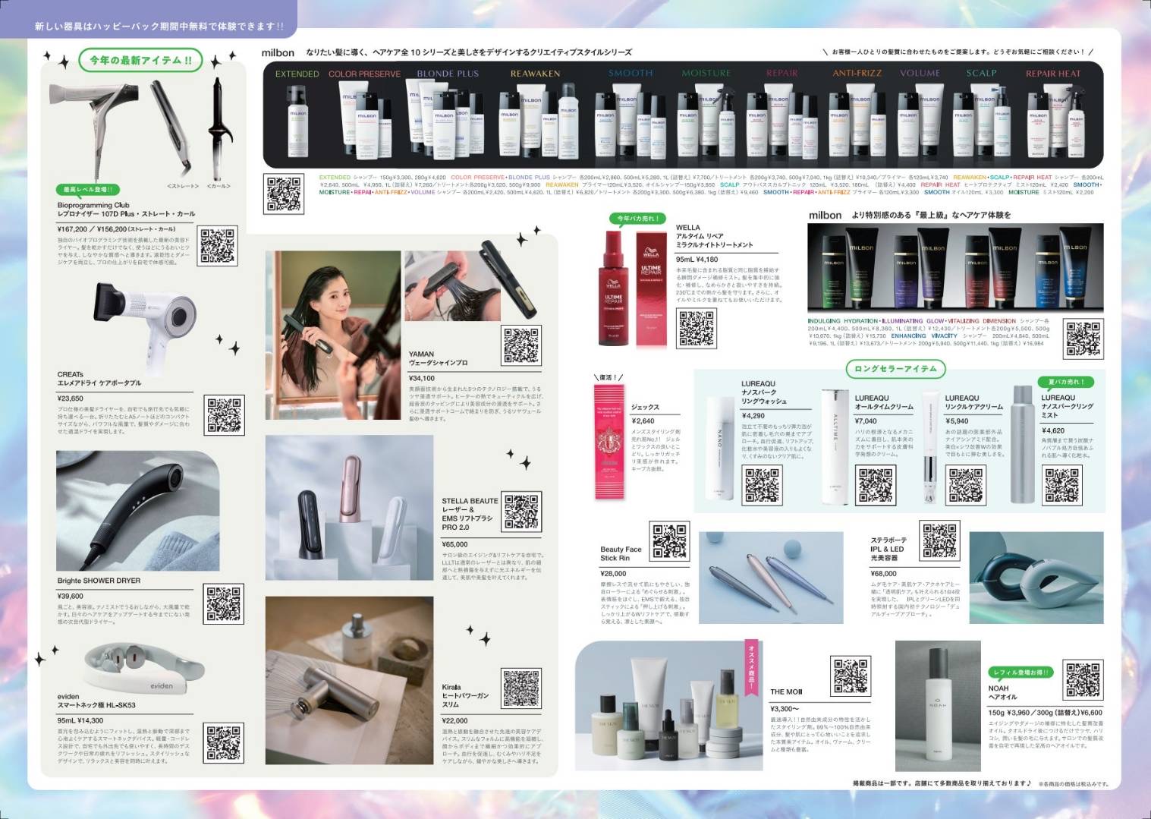Click the QR code for Kirala ヒートパワーガン スリム
The image size is (1151, 819).
(522, 688)
